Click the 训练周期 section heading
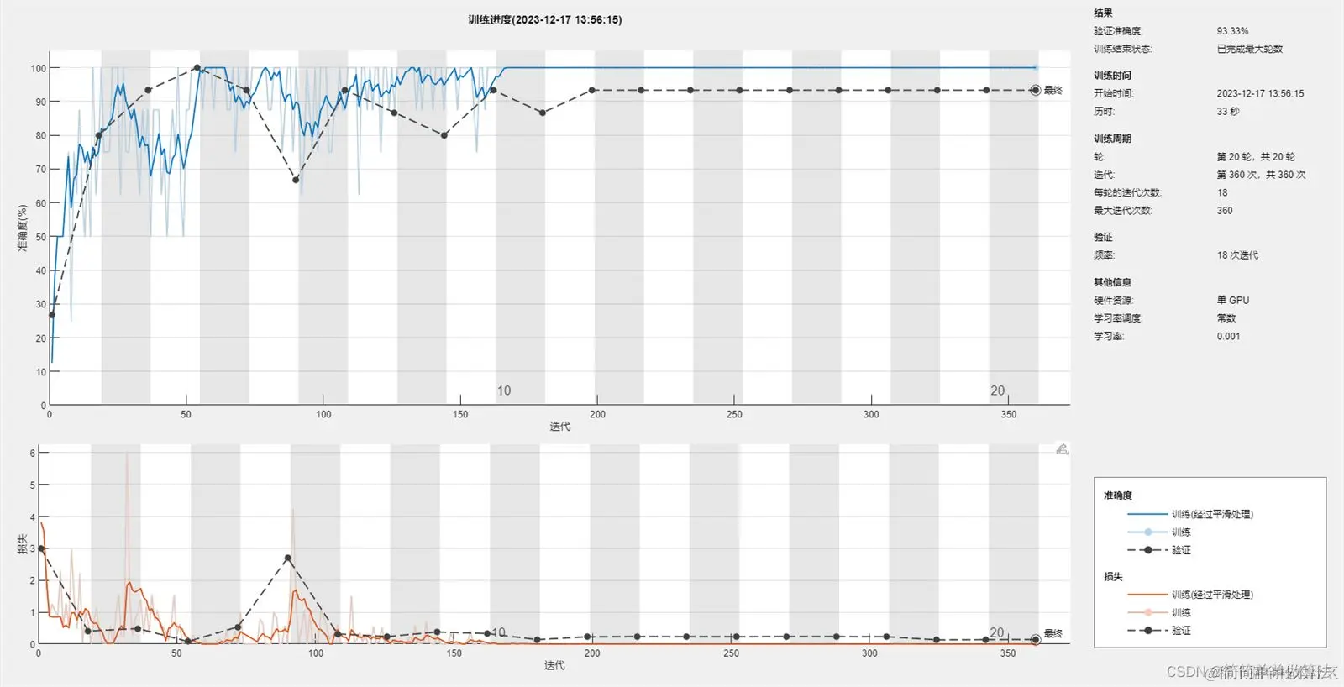The height and width of the screenshot is (687, 1344). pos(1112,139)
